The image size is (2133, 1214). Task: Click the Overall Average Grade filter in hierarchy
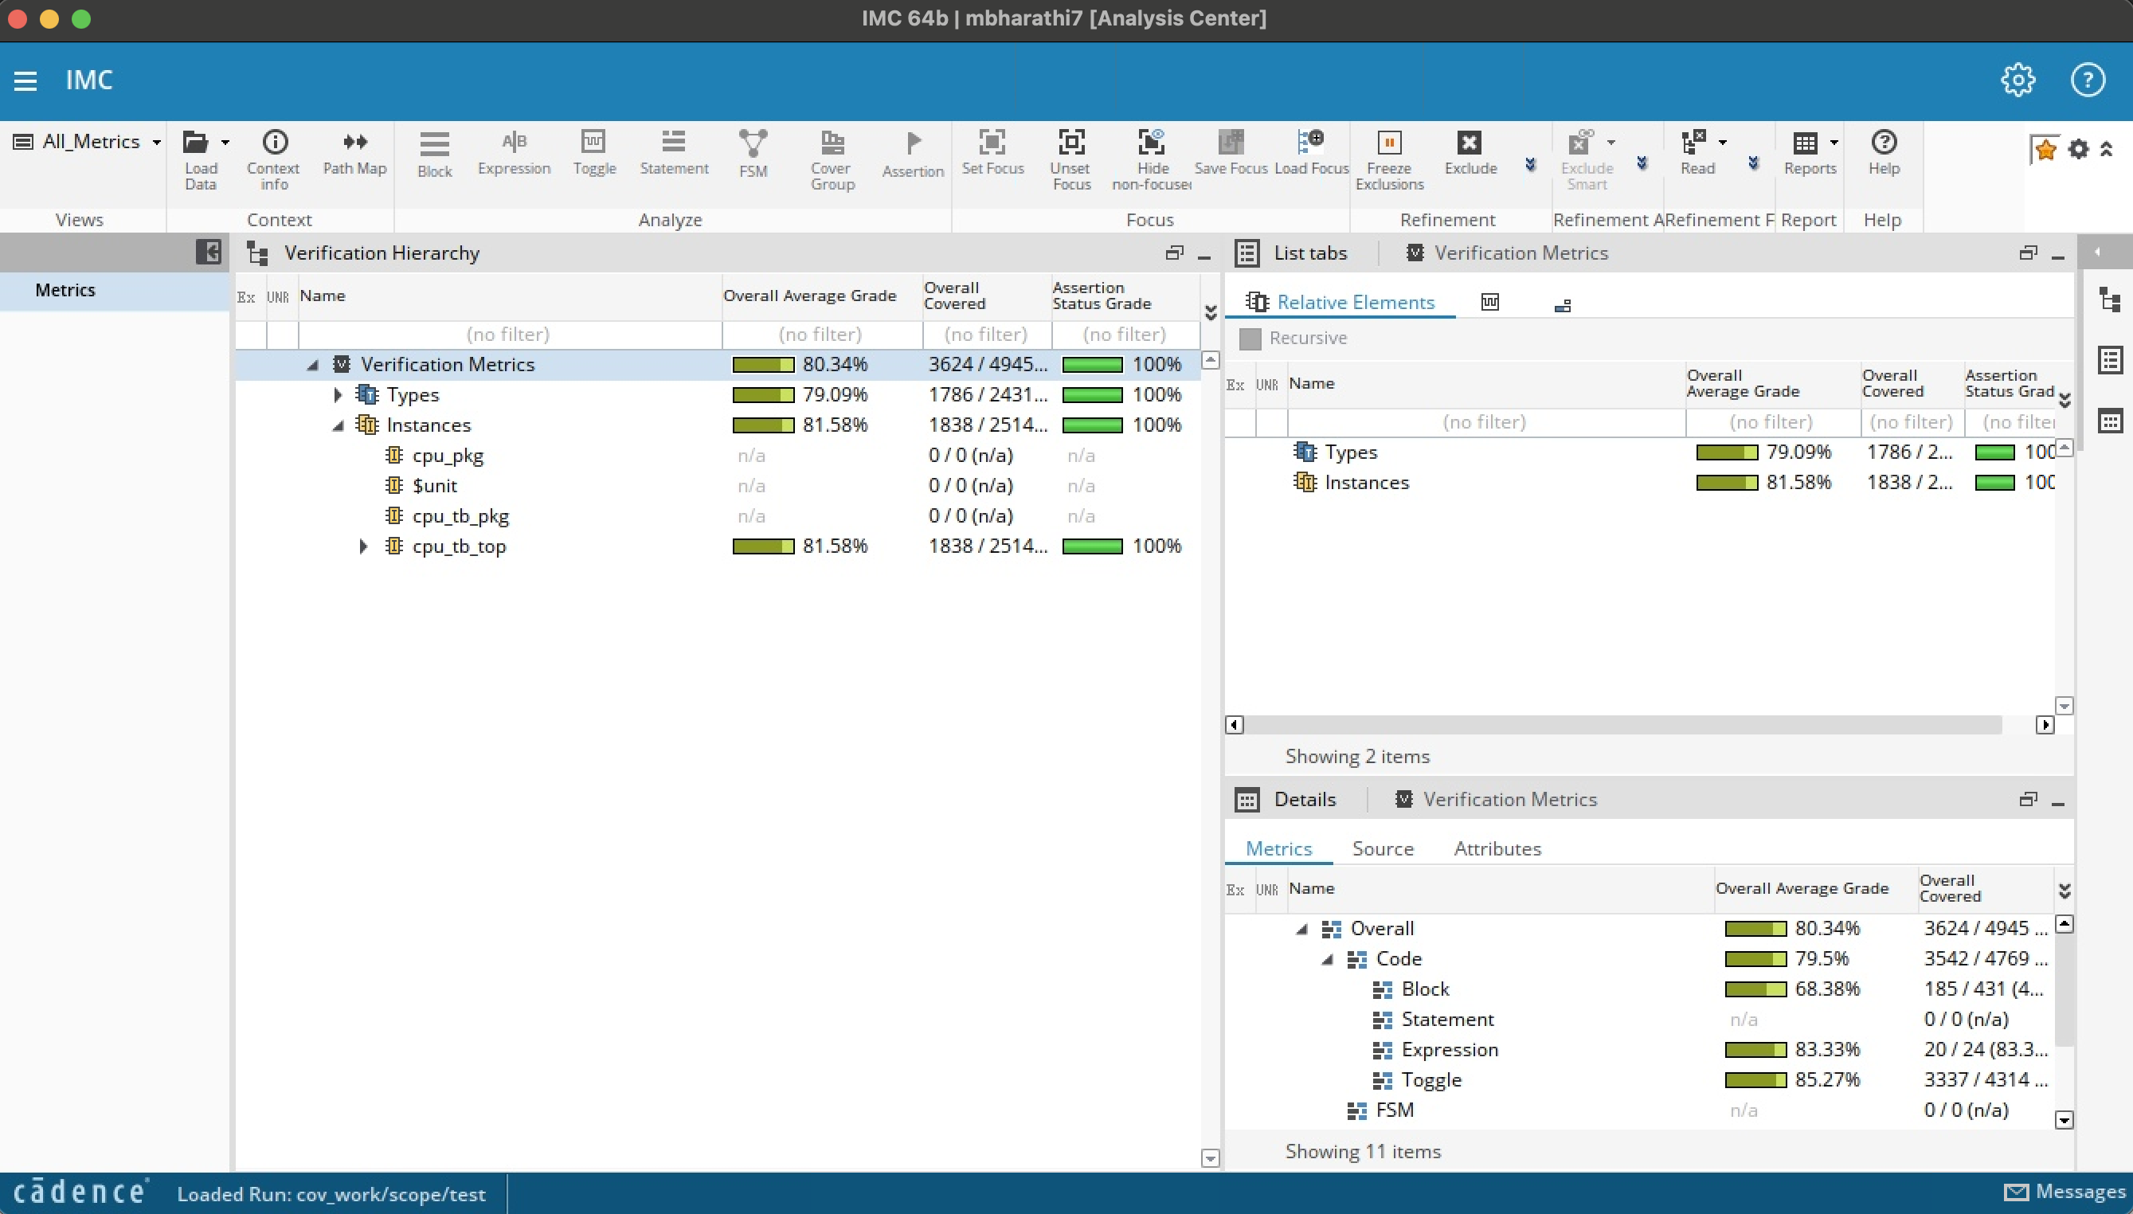coord(822,335)
